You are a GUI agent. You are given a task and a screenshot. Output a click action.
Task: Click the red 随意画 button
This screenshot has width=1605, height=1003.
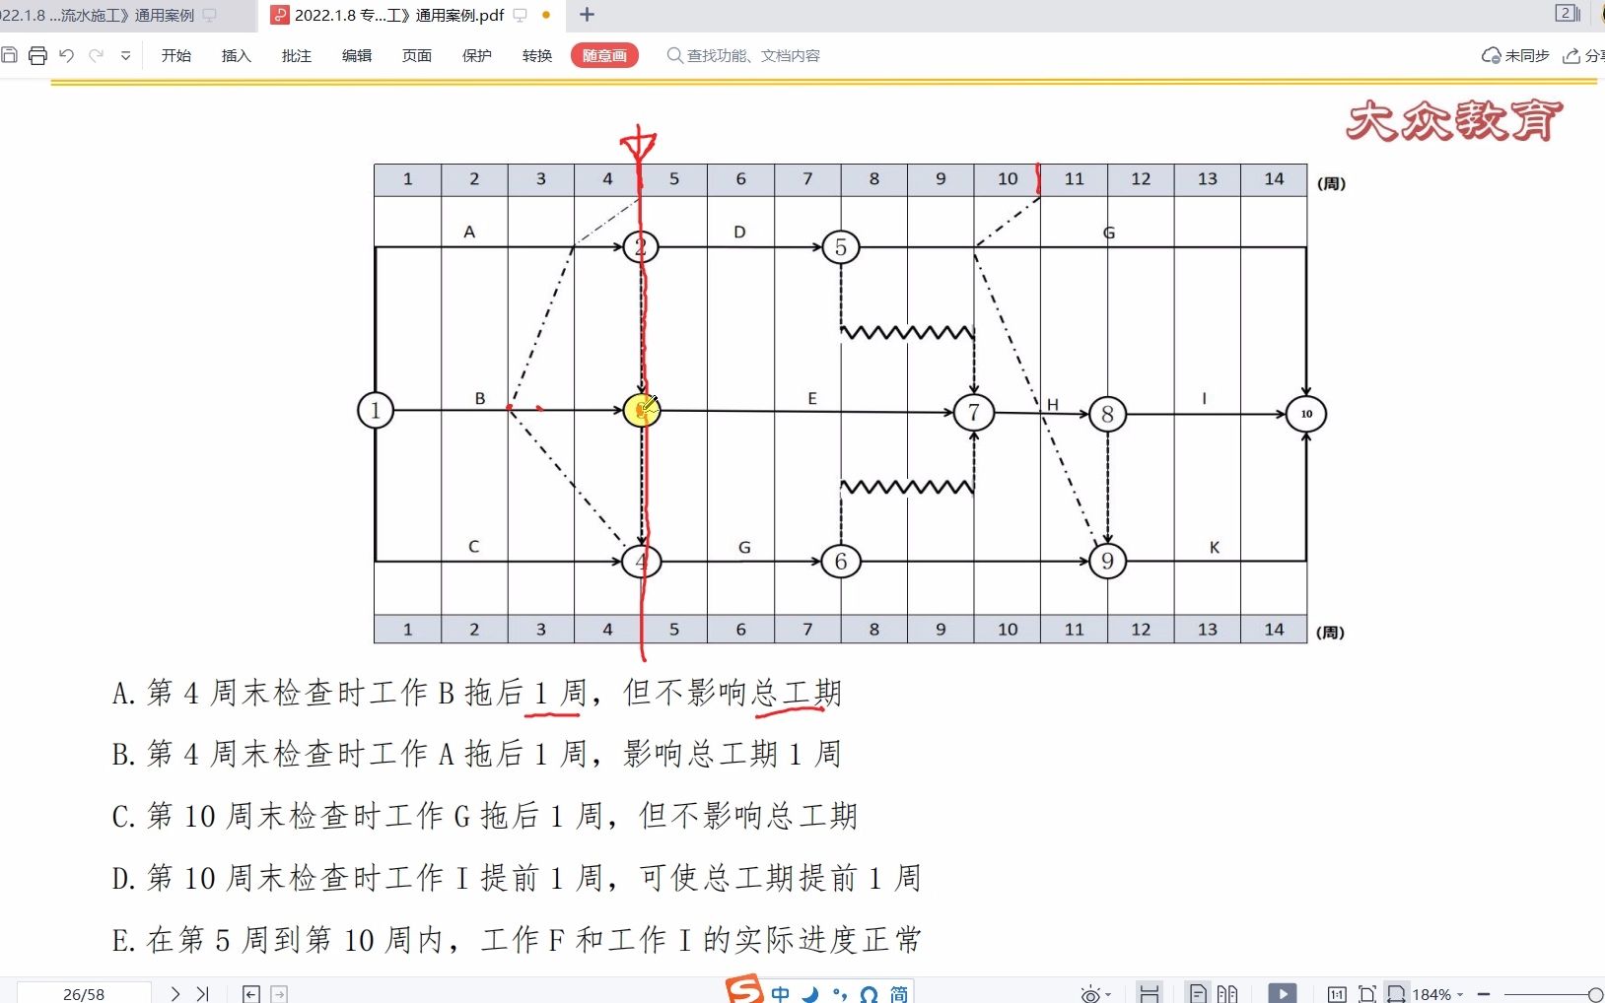point(604,56)
